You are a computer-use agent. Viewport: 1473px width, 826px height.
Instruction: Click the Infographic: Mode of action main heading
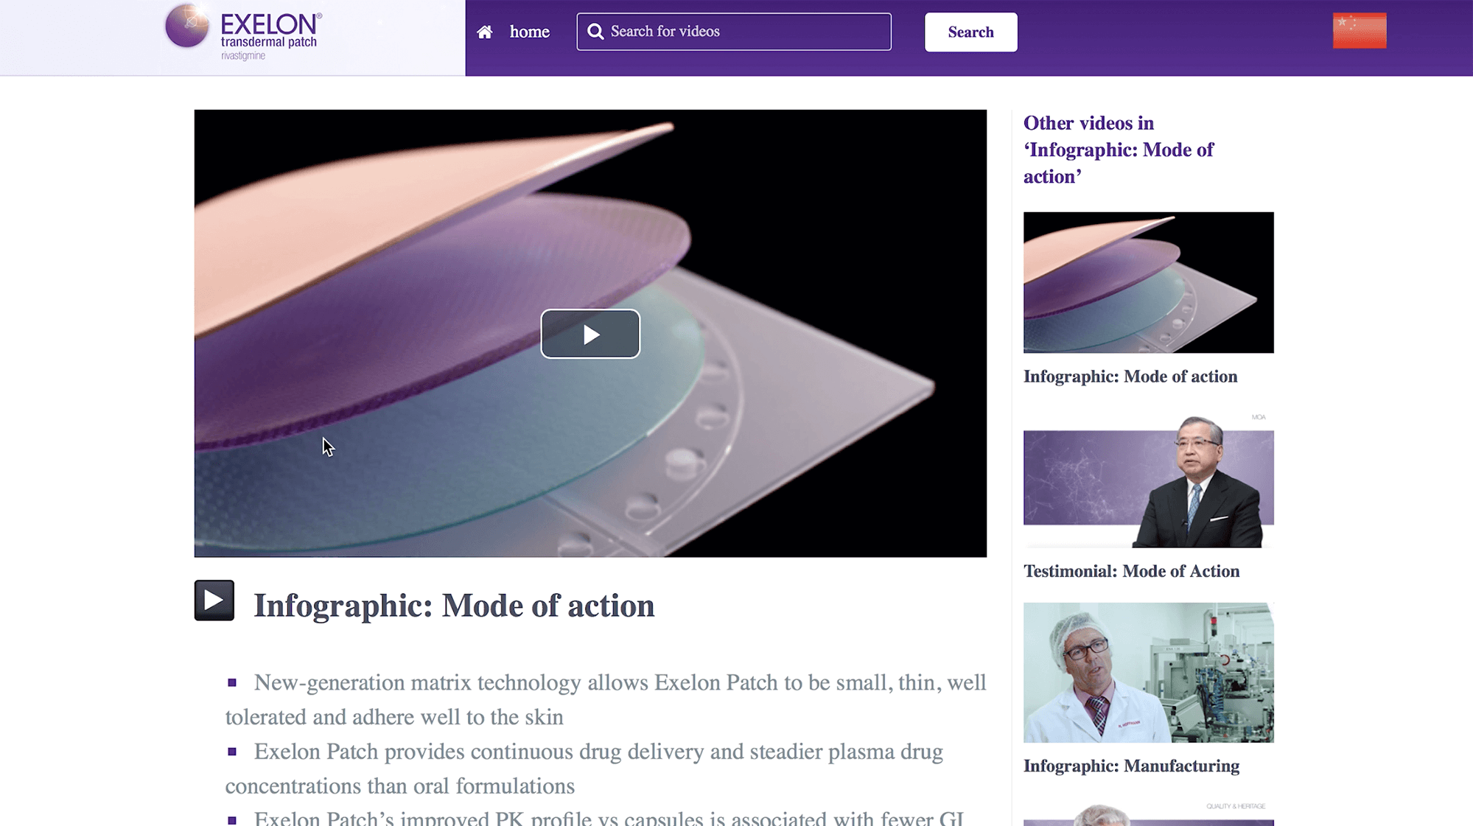(x=454, y=606)
